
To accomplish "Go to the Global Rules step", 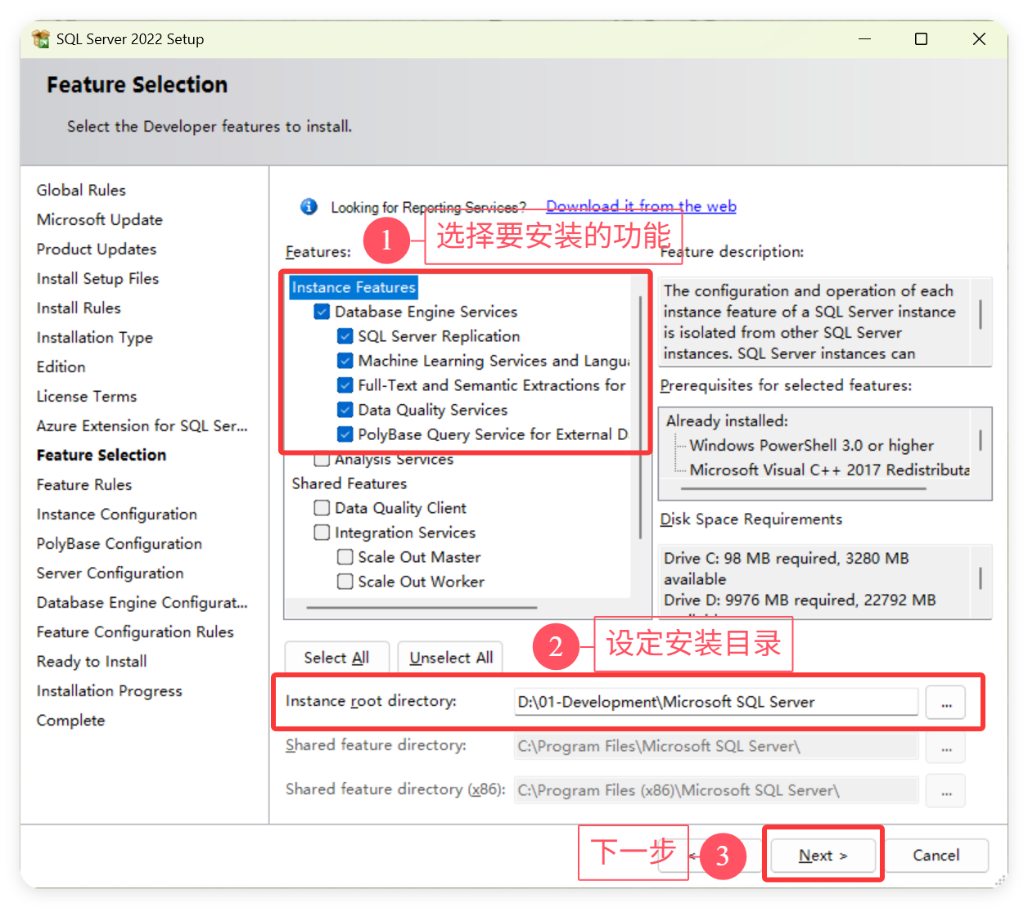I will pyautogui.click(x=81, y=190).
